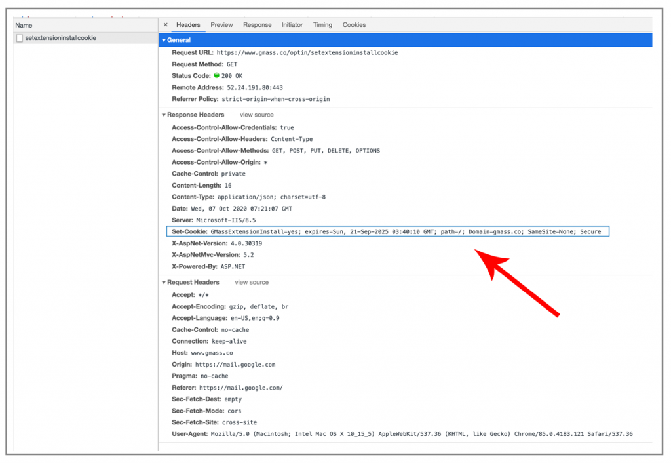Click the Headers tab
The image size is (671, 463).
click(x=188, y=24)
